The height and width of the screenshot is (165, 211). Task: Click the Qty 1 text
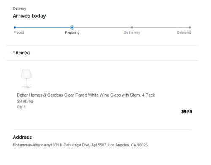(21, 107)
